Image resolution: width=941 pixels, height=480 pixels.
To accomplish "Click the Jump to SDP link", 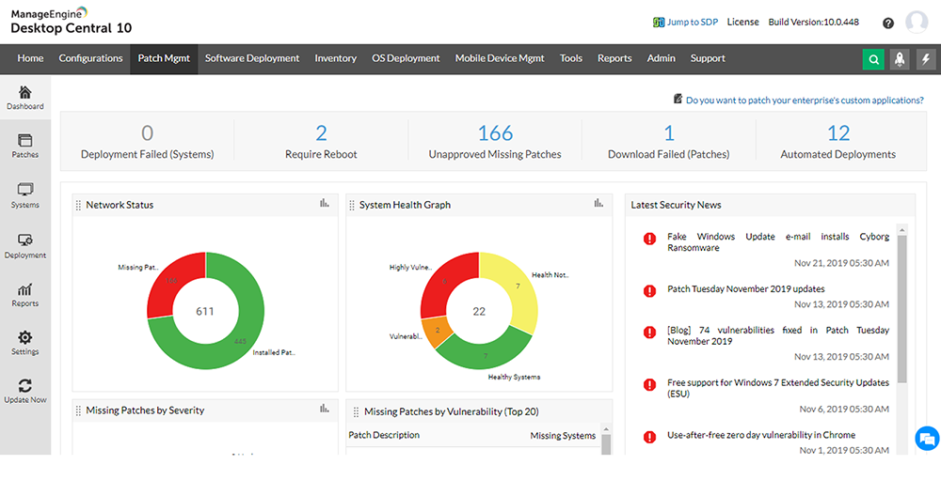I will click(x=692, y=23).
